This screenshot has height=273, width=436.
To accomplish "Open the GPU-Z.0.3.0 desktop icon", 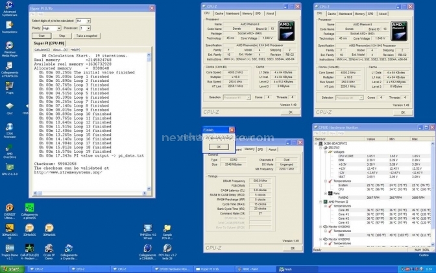I will click(10, 169).
